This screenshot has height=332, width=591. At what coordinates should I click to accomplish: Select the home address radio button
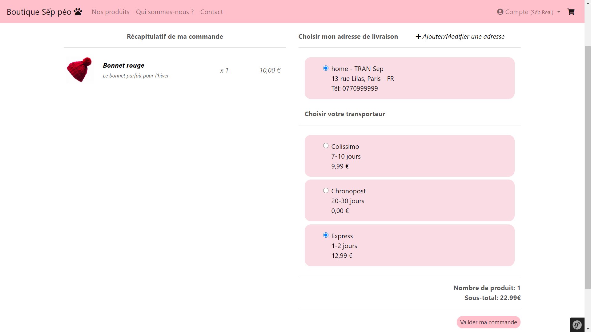point(326,68)
